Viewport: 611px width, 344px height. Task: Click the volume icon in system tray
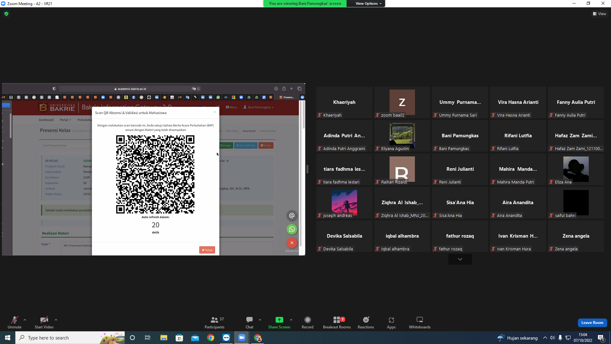click(x=552, y=338)
